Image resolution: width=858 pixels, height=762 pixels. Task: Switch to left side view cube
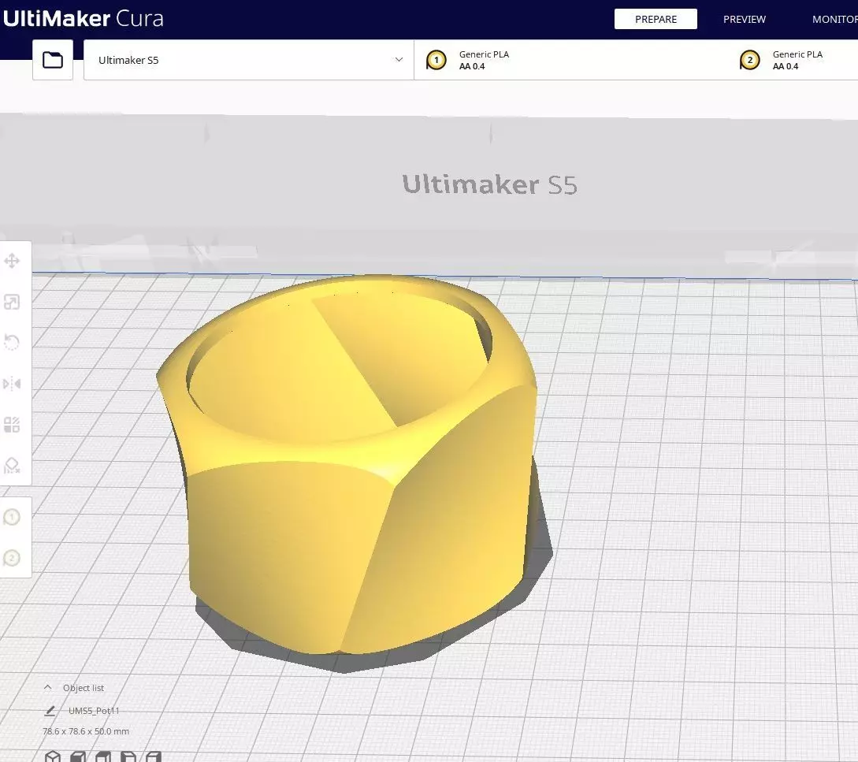(128, 756)
